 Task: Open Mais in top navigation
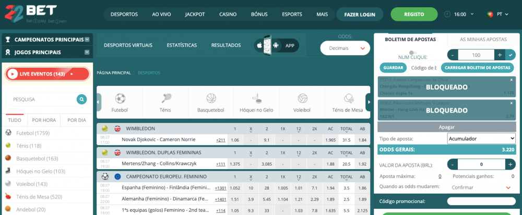(x=322, y=14)
